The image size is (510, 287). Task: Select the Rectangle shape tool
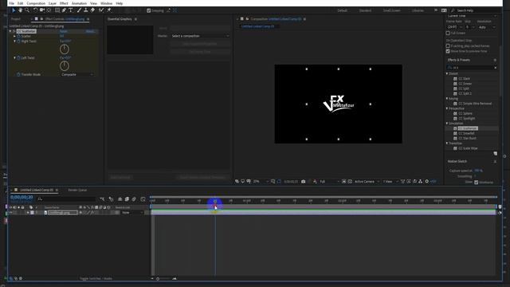[x=57, y=10]
